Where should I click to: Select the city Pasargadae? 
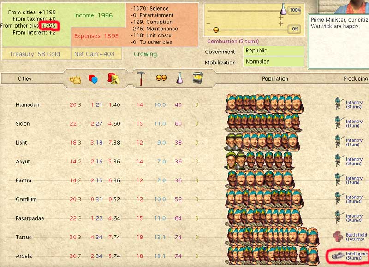(x=30, y=218)
